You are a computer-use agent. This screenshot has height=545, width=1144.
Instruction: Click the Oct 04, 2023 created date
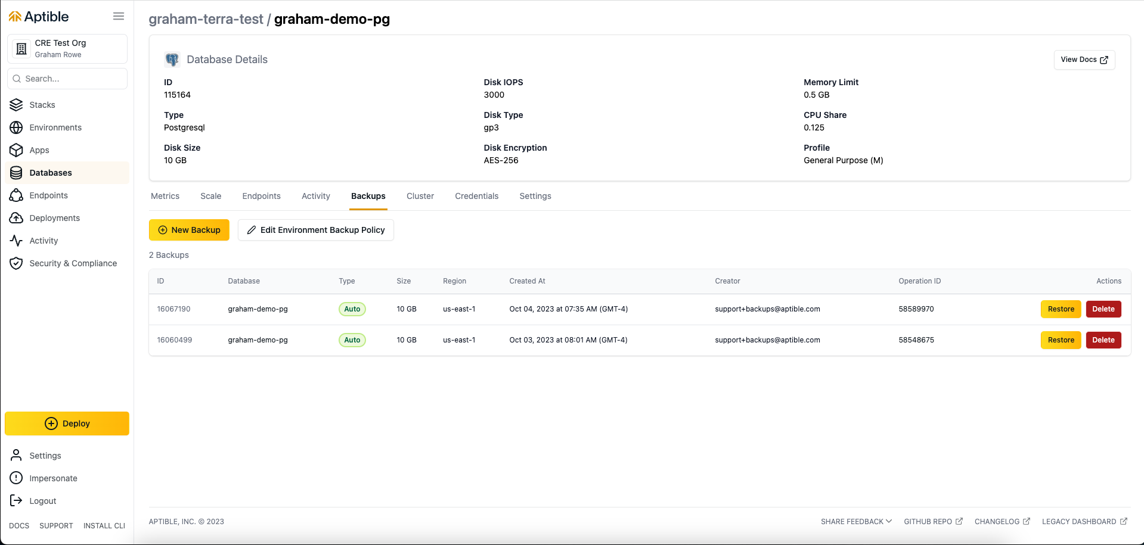[x=568, y=309]
